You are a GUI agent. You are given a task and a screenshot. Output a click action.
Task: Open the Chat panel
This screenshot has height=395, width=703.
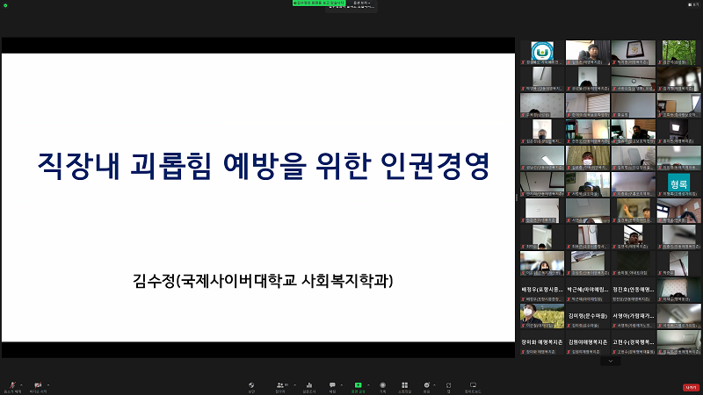(x=333, y=387)
